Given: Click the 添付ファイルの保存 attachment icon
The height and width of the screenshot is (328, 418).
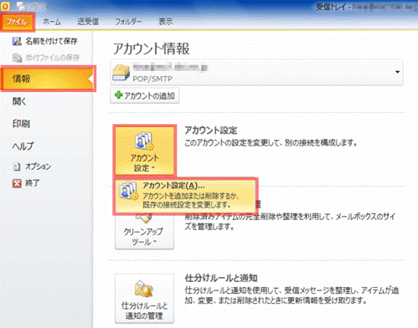Looking at the screenshot, I should (x=17, y=58).
